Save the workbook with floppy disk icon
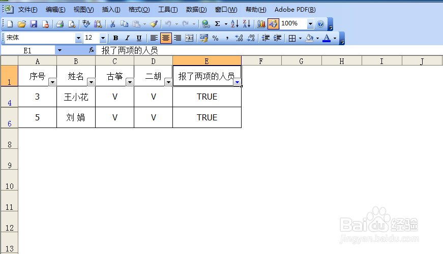Viewport: 443px width, 254px height. (x=34, y=24)
